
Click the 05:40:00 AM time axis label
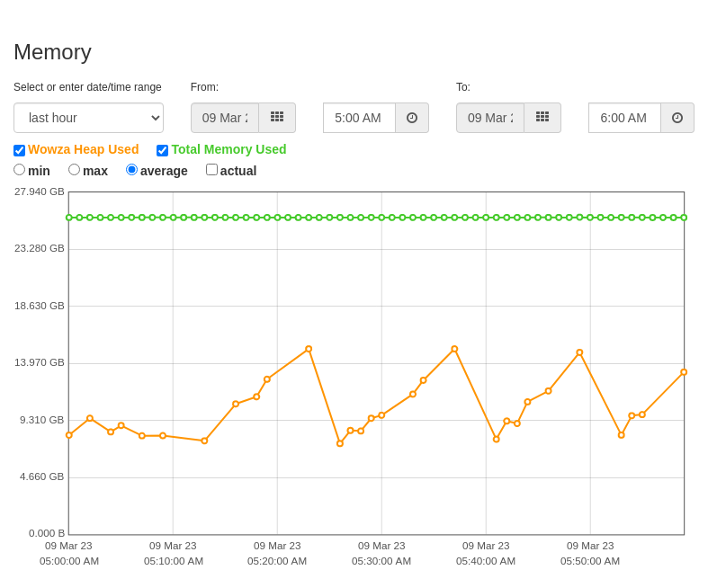click(x=486, y=561)
